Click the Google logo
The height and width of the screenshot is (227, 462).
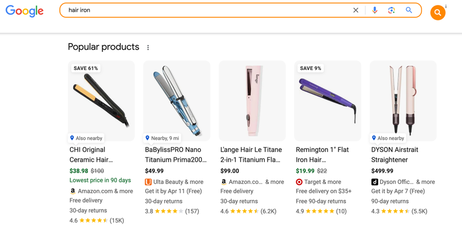point(25,11)
